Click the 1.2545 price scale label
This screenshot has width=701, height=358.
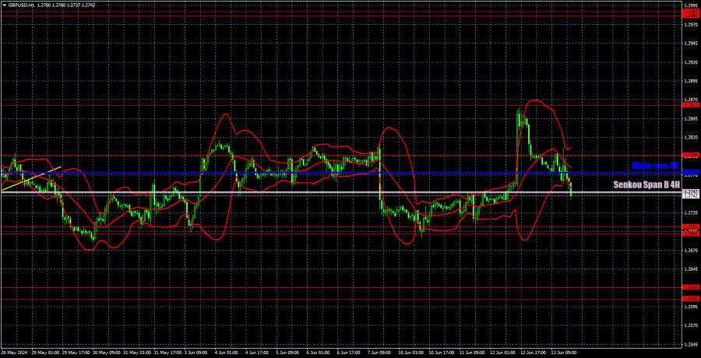point(690,344)
